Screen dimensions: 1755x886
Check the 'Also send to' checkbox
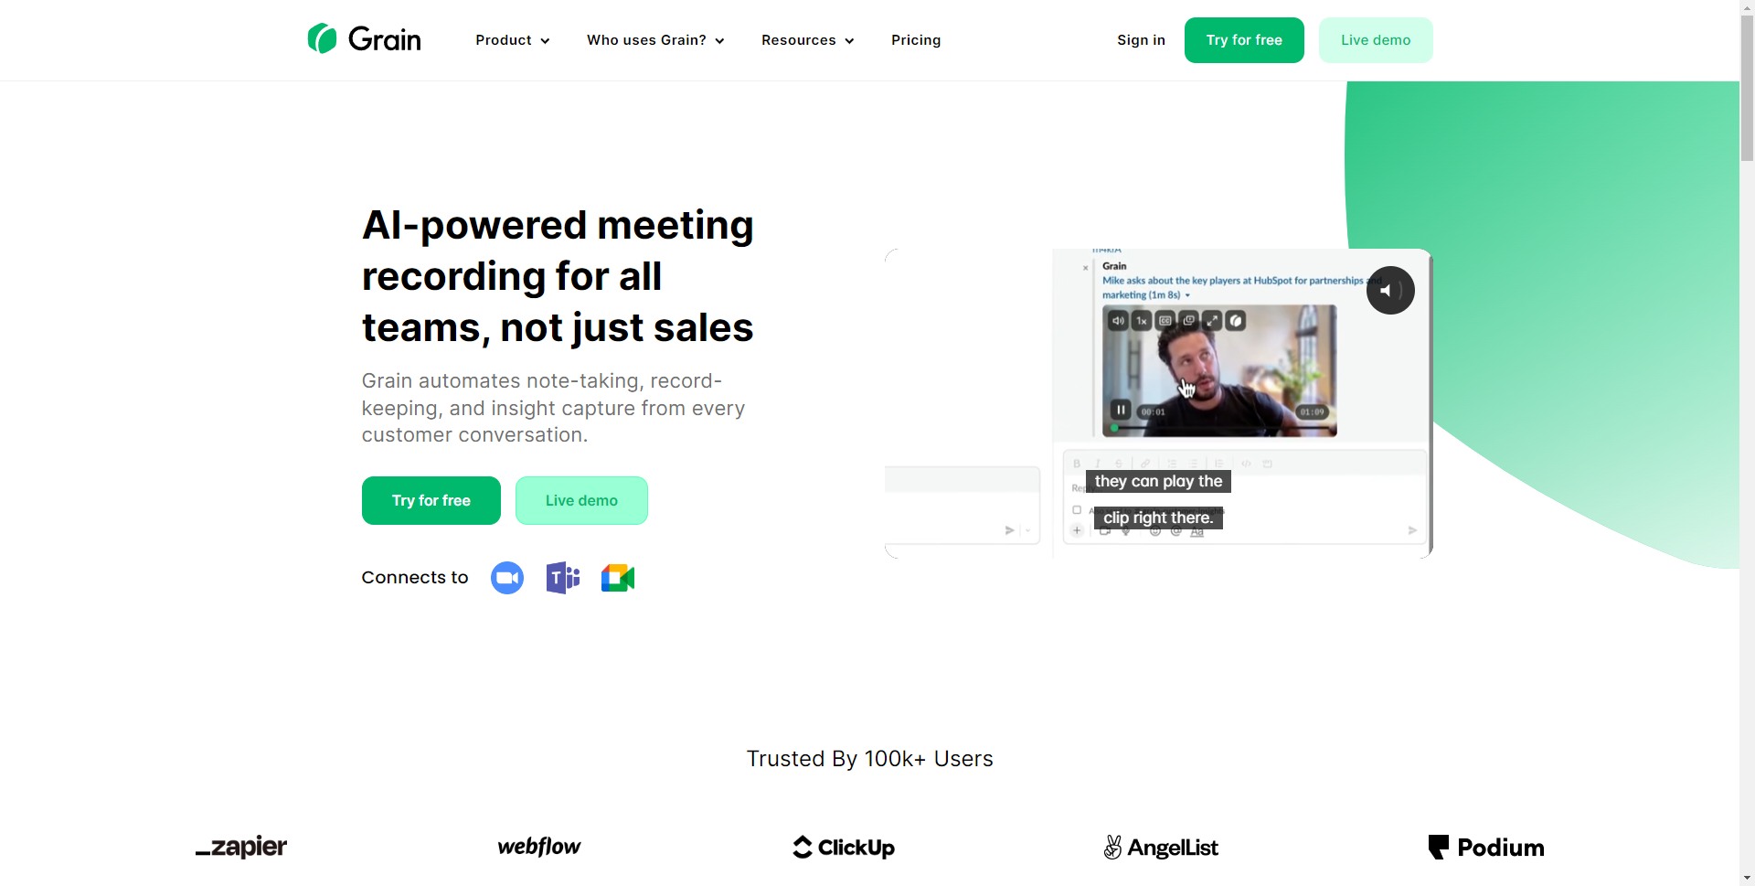coord(1077,510)
